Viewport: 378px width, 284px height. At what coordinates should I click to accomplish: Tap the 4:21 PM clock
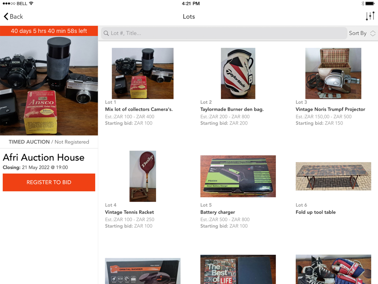click(191, 3)
